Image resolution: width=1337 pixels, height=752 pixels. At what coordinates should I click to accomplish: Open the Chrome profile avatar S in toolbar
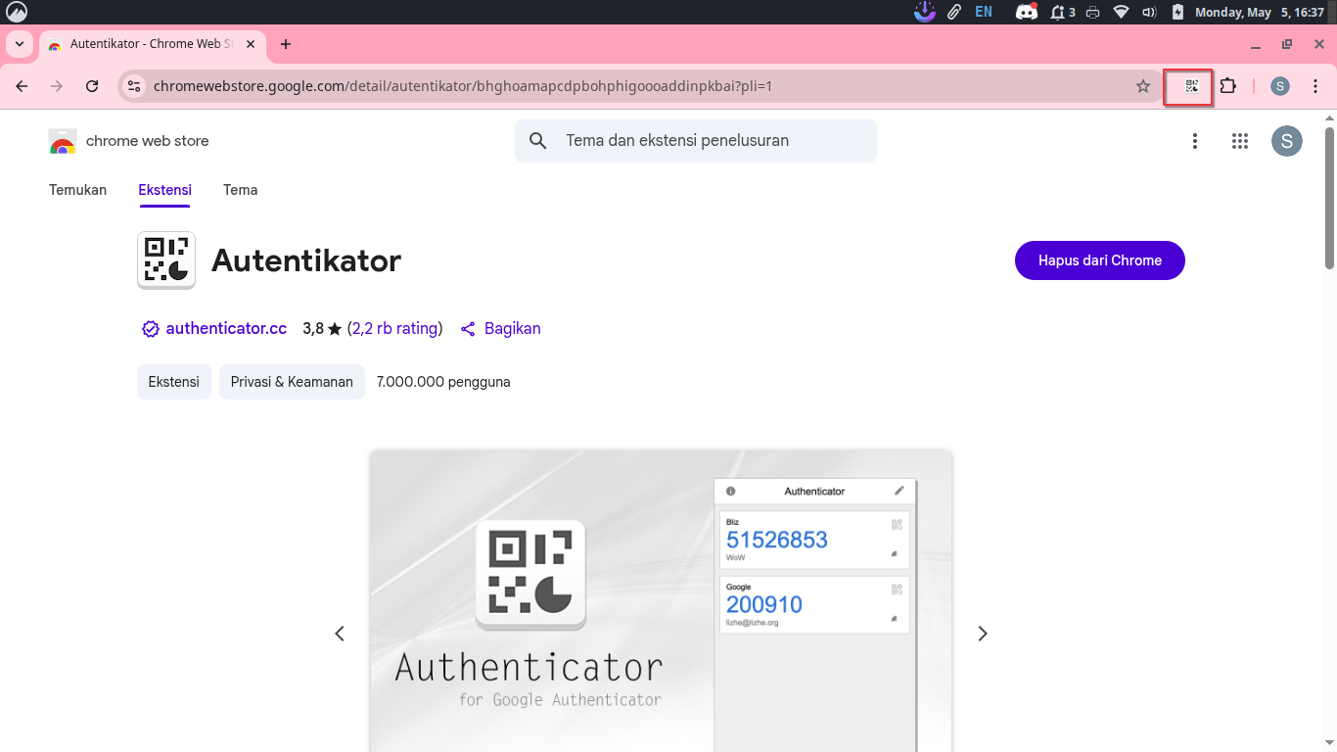1280,86
